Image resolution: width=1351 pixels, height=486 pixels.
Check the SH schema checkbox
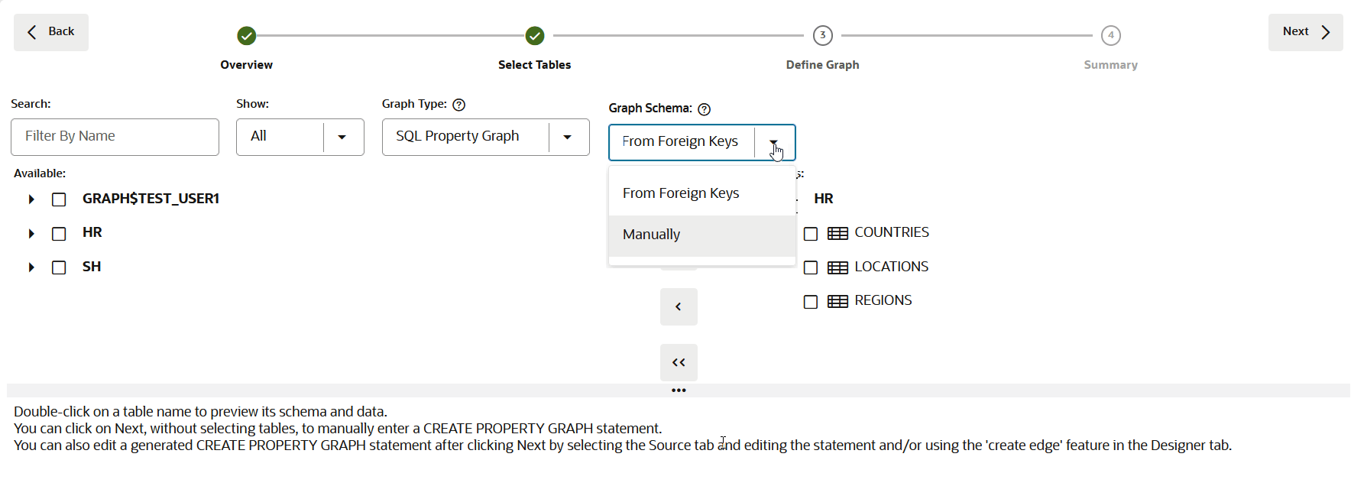(59, 267)
